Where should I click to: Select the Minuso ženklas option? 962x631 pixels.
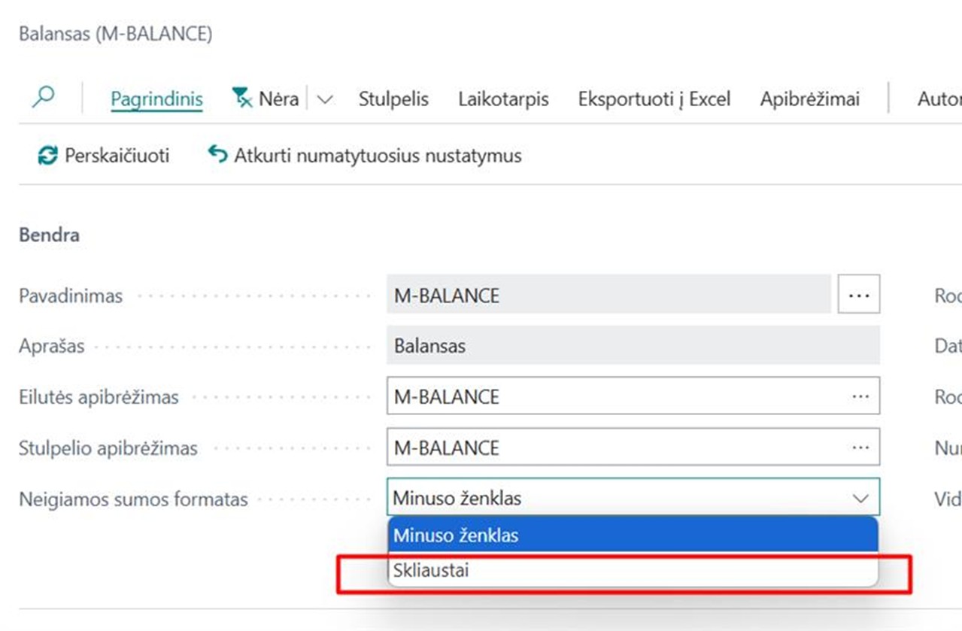(x=633, y=536)
